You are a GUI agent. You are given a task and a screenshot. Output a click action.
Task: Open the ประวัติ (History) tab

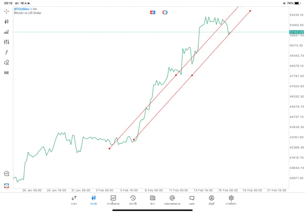[133, 200]
